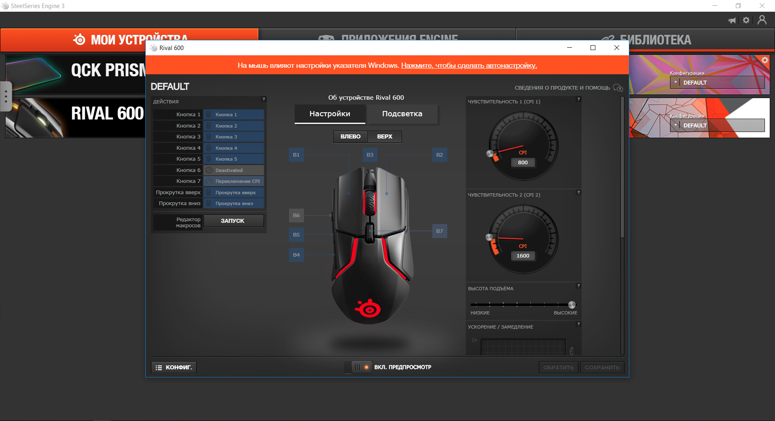Select the ВЕРХ view
The width and height of the screenshot is (775, 421).
point(385,137)
